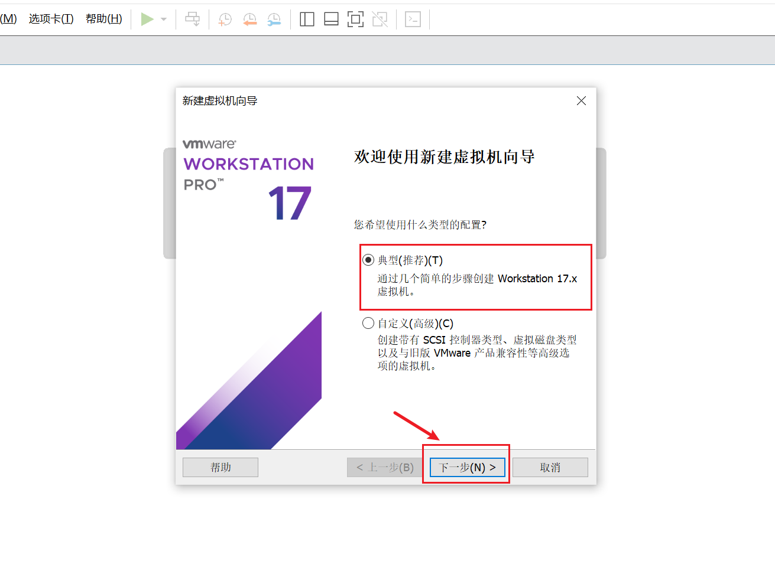Click the Send Ctrl+Alt+Del toolbar icon
This screenshot has width=775, height=571.
[193, 19]
